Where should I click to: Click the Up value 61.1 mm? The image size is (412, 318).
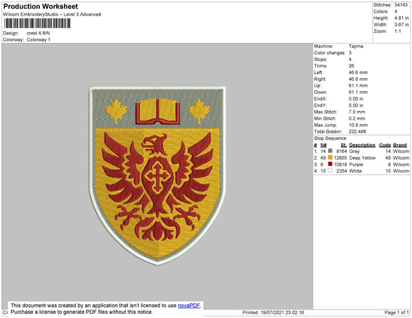pos(358,86)
